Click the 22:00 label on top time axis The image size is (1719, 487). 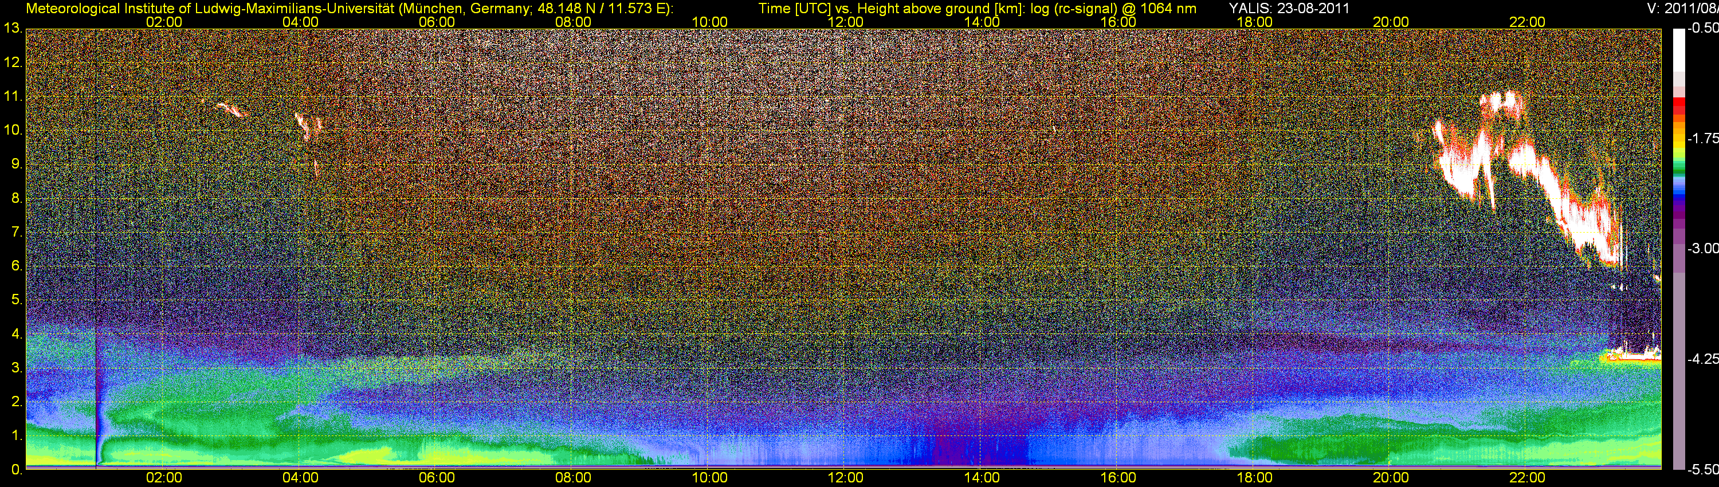pos(1527,22)
